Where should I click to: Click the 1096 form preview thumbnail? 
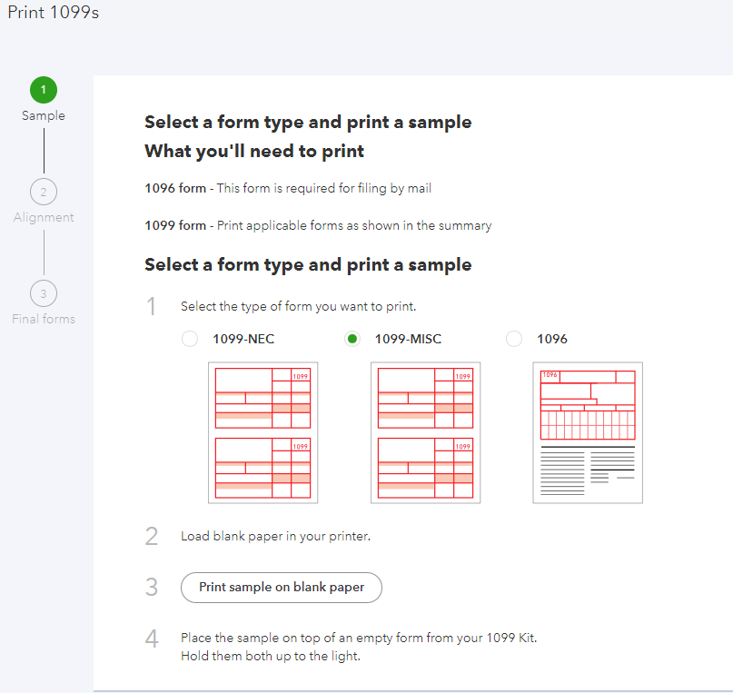(x=588, y=432)
